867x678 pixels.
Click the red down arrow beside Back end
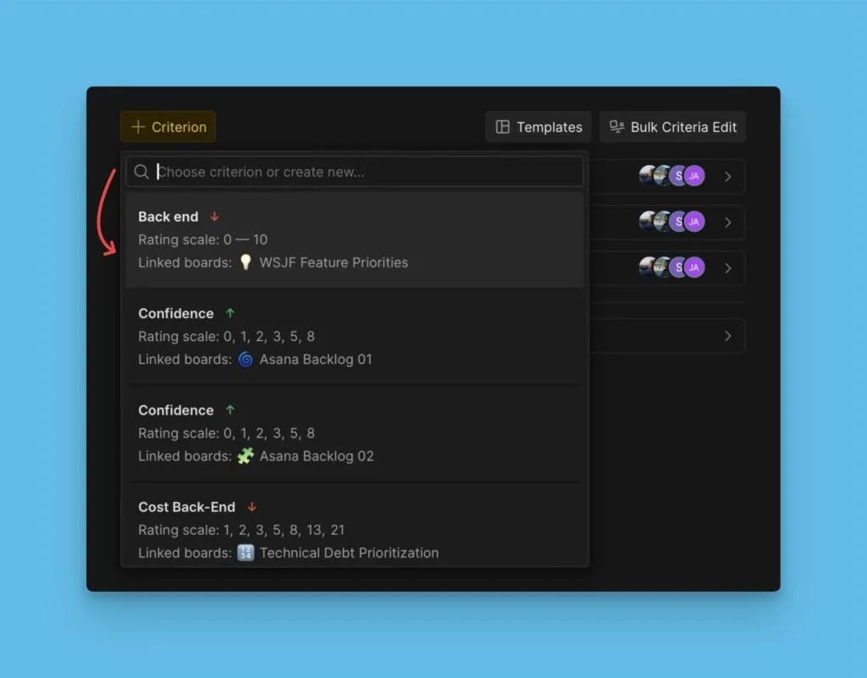coord(214,217)
